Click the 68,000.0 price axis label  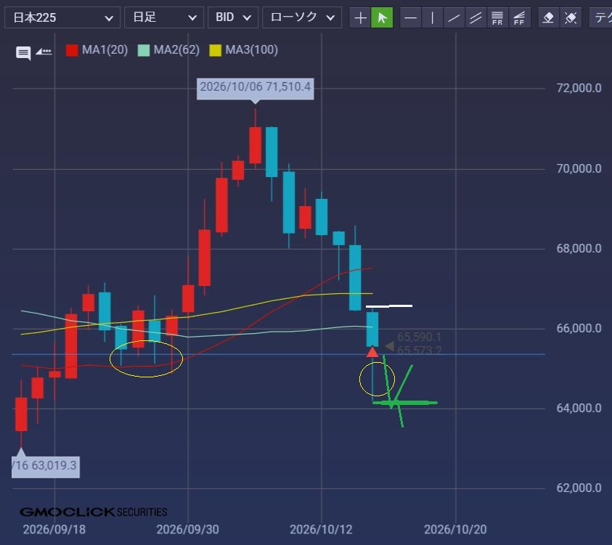(579, 248)
